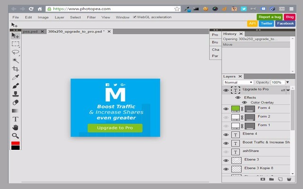The width and height of the screenshot is (303, 189).
Task: Select the Crop tool
Action: pos(16,69)
